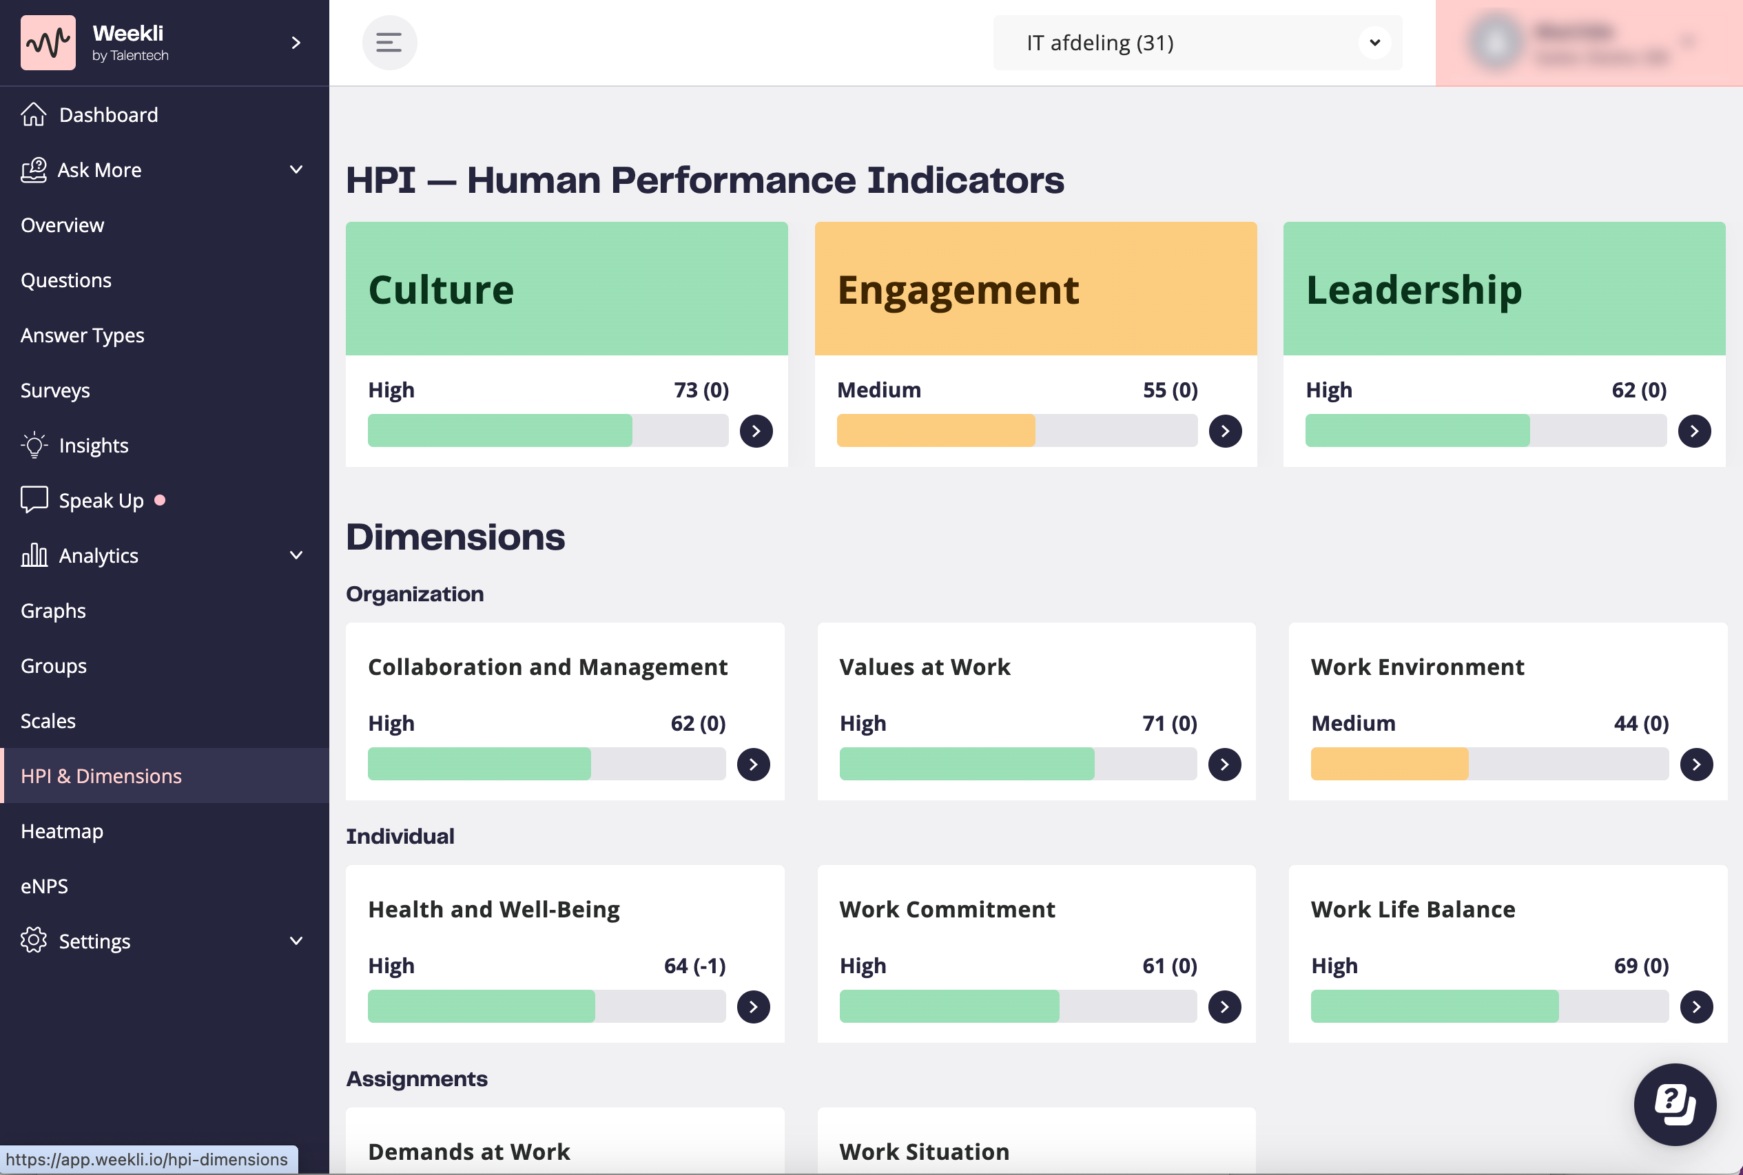The image size is (1743, 1175).
Task: Click Collaboration and Management card title
Action: point(548,667)
